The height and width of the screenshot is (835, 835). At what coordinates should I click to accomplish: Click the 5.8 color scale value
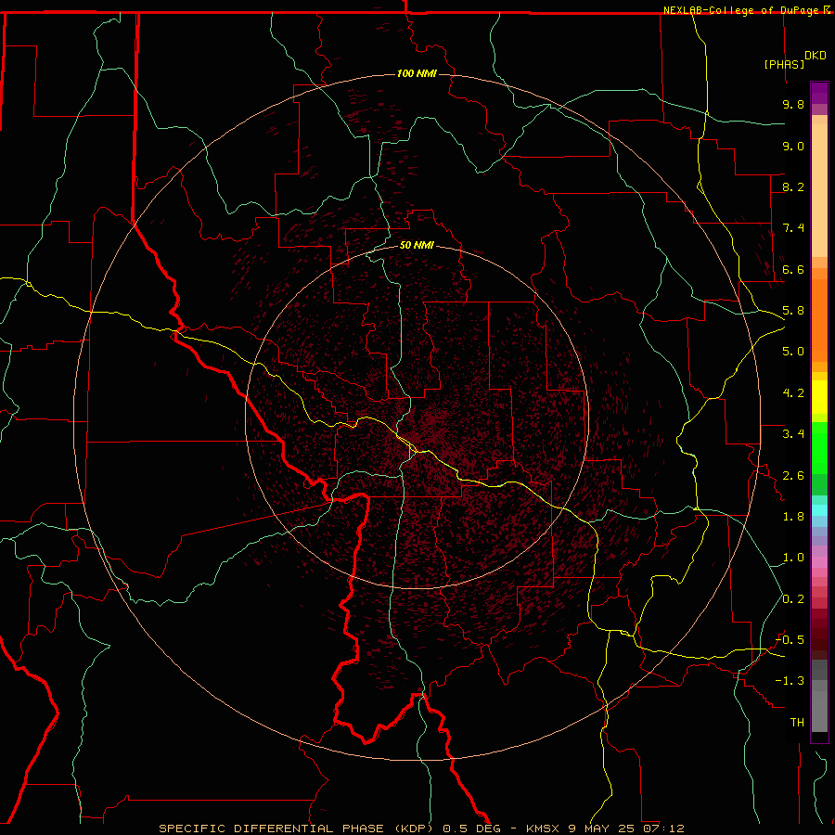[793, 311]
